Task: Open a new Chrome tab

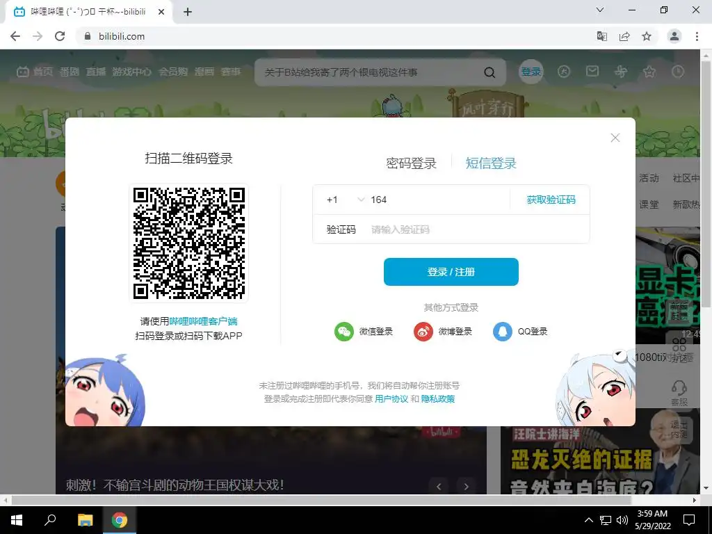Action: [x=188, y=12]
